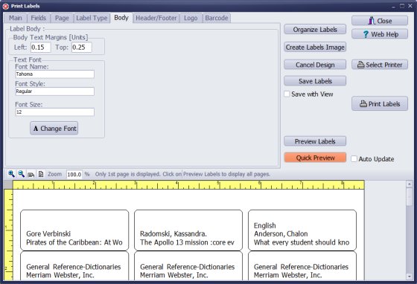Click the Font Size field showing 12
The height and width of the screenshot is (284, 417).
coord(55,112)
